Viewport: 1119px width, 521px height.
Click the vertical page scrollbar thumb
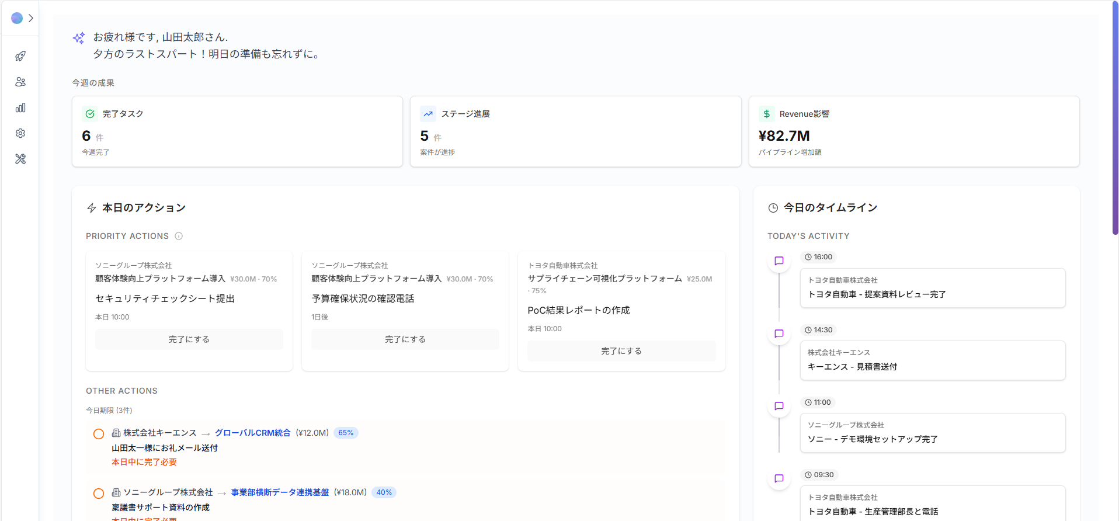click(1115, 117)
